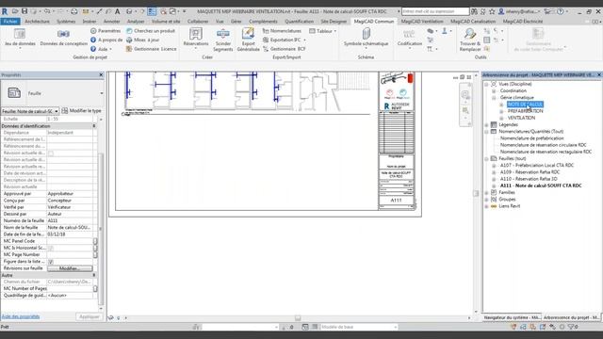Click Cherchez un produit
603x339 pixels.
tap(151, 31)
